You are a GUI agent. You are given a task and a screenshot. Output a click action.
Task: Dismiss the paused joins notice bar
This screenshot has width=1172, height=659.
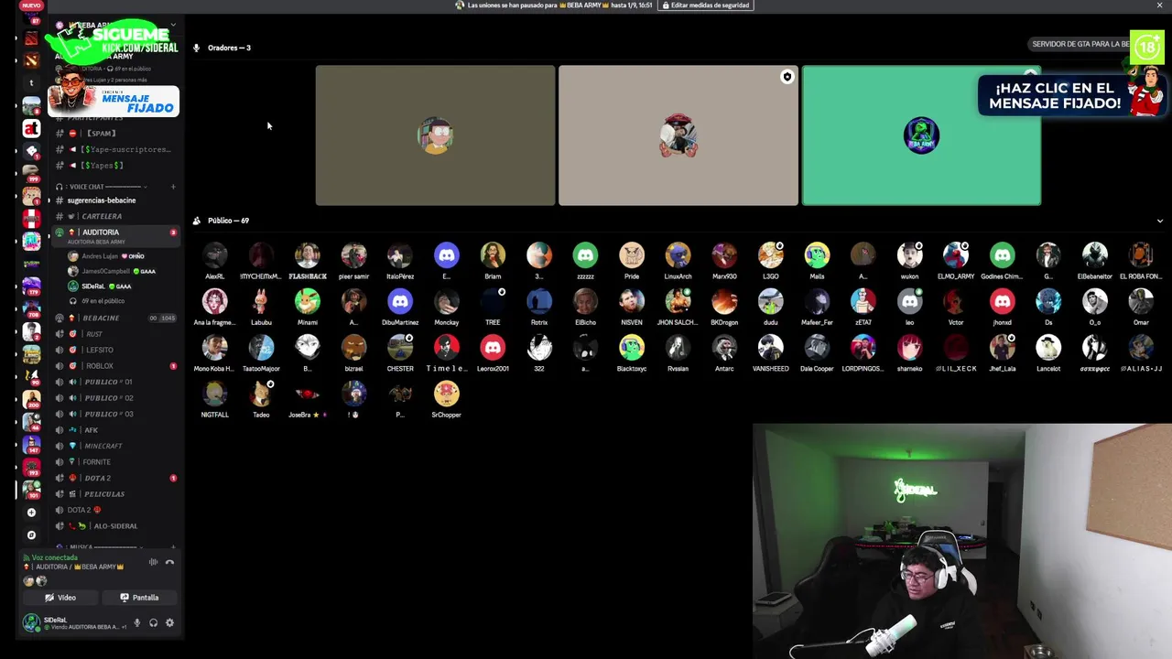point(1159,5)
